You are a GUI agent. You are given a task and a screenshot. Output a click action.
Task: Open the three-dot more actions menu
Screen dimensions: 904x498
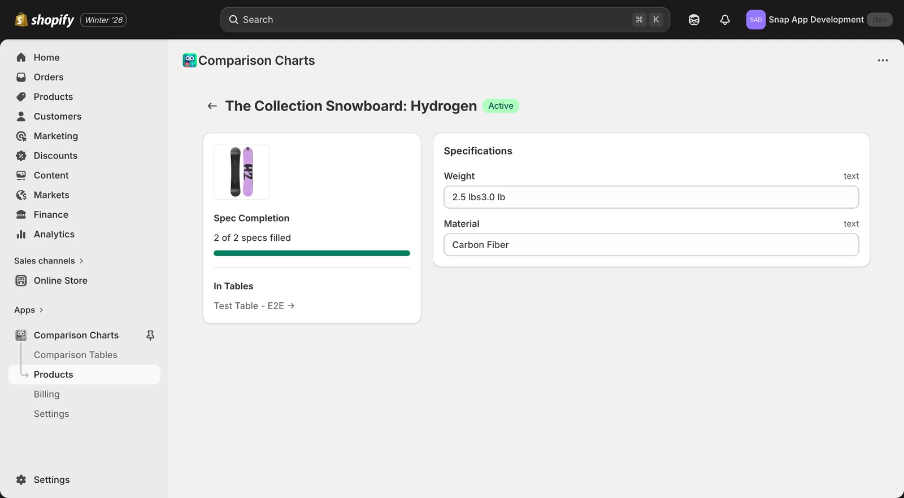(883, 60)
